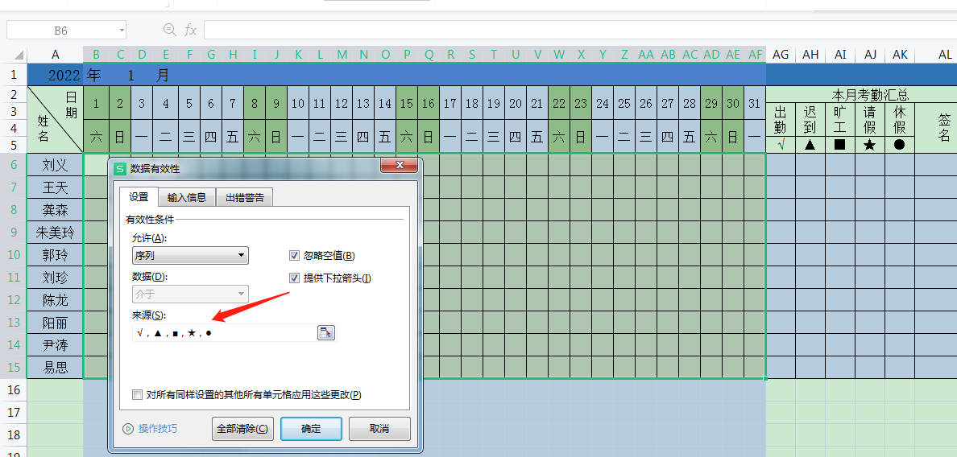This screenshot has height=457, width=957.
Task: Select column header AL
Action: tap(945, 55)
